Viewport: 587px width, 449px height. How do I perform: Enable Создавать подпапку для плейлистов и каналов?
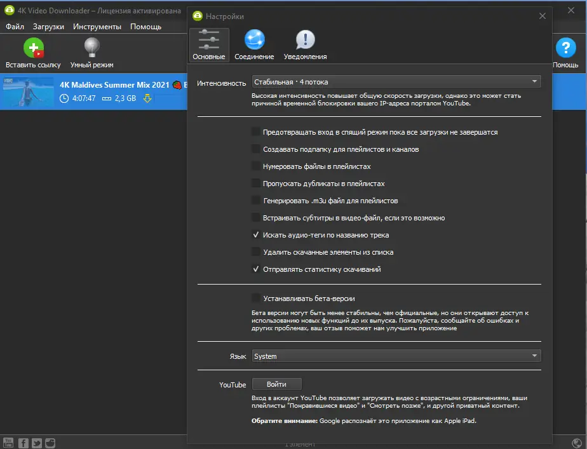[x=255, y=149]
